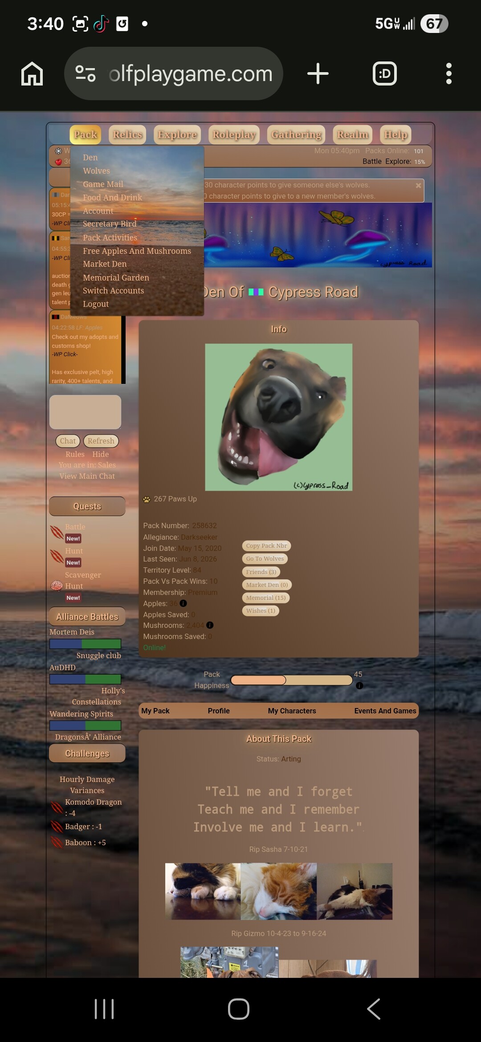Open the browser three-dot menu
The image size is (481, 1042).
coord(448,73)
